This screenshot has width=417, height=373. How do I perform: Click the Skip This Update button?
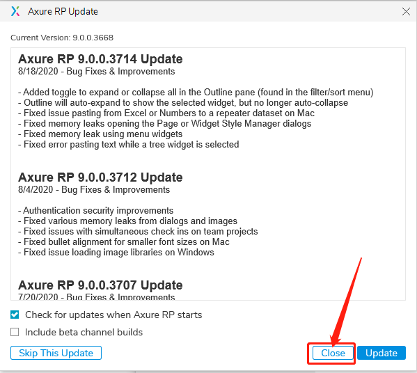[x=56, y=353]
